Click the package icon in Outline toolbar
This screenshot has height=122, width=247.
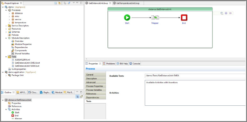(81, 97)
